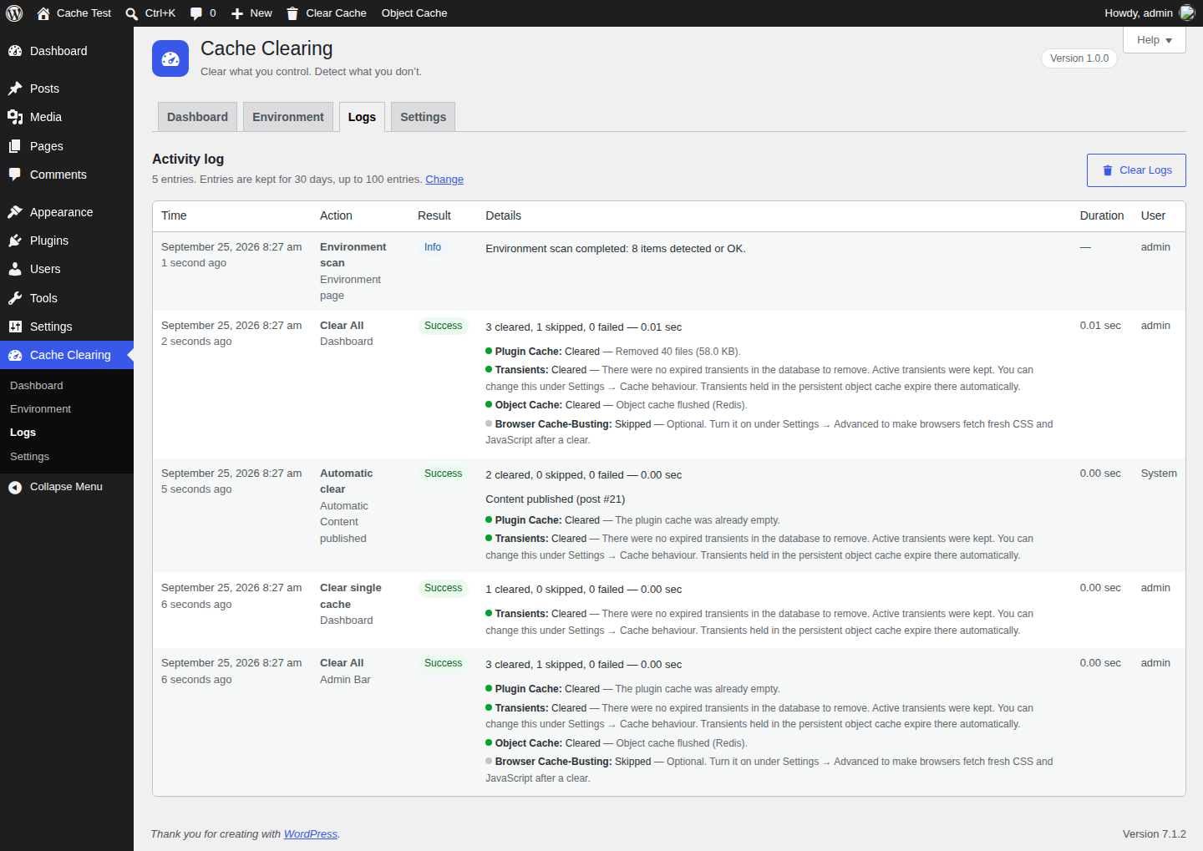Open Object Cache in admin bar

click(414, 13)
